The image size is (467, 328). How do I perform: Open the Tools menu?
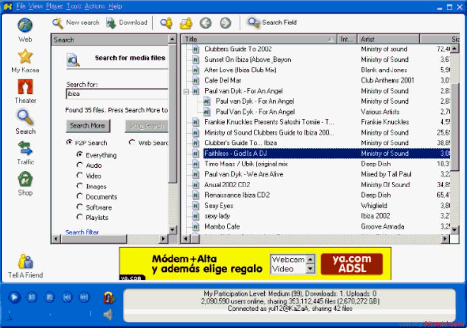74,6
